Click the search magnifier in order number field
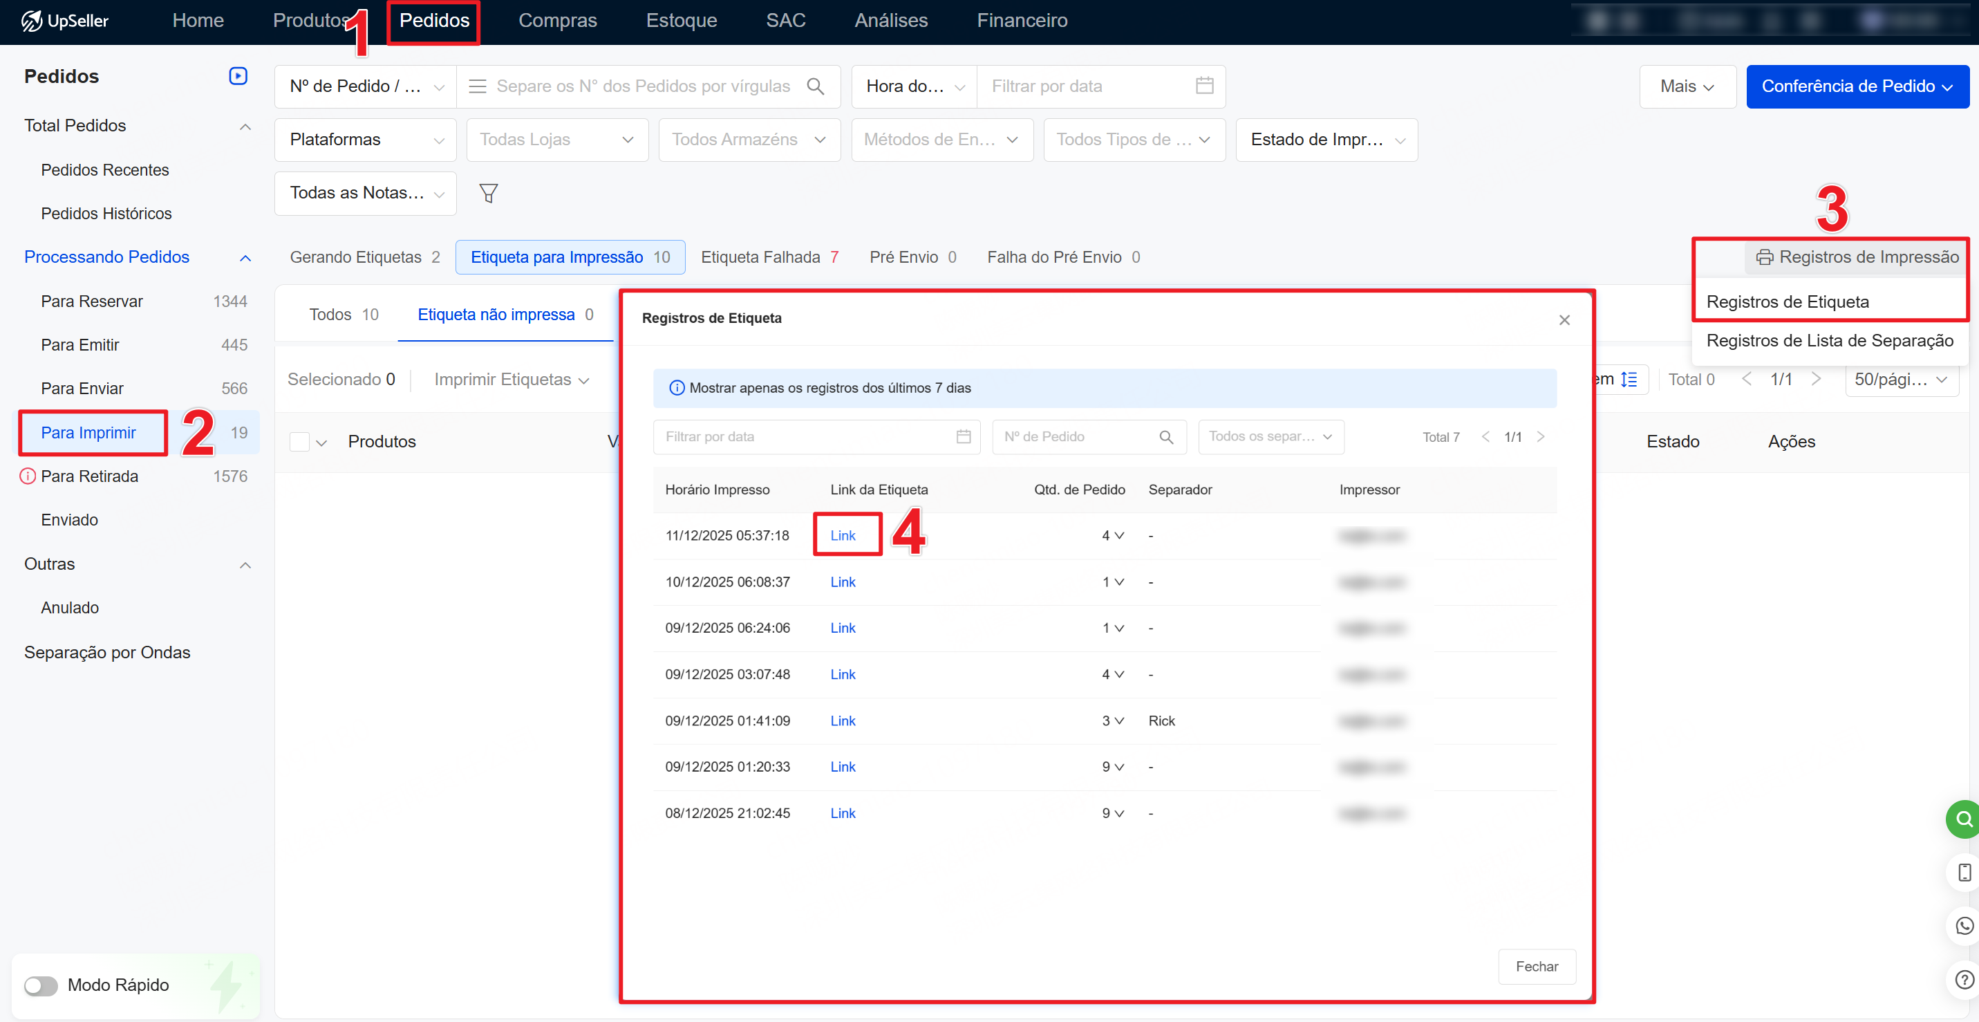 (815, 86)
